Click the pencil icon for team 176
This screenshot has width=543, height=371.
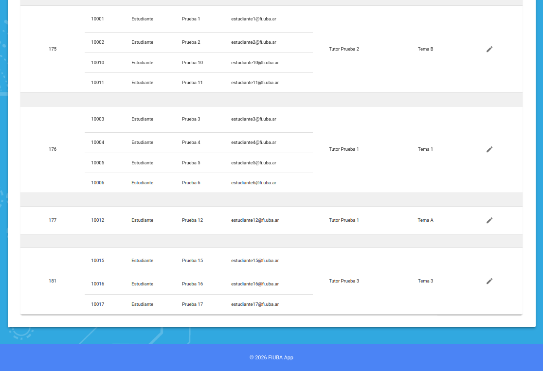[489, 149]
